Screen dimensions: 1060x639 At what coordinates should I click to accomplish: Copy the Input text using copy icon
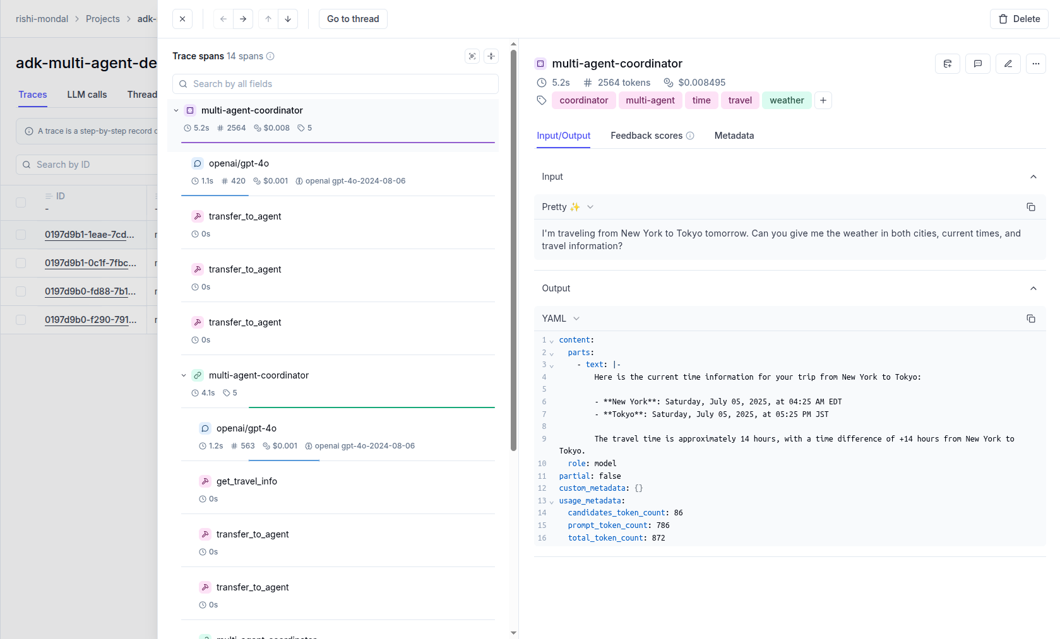point(1031,207)
